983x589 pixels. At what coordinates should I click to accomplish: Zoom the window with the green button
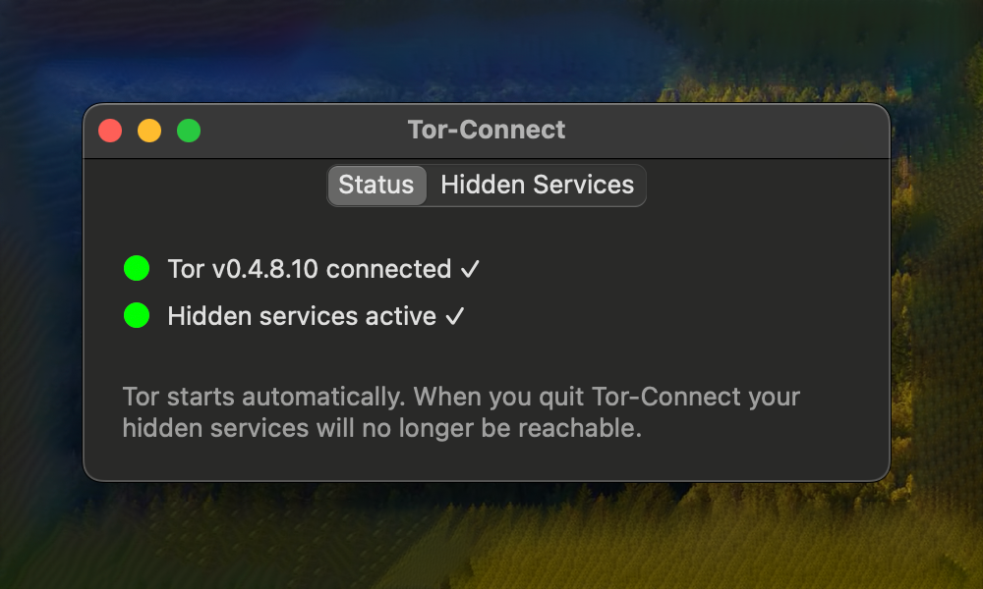point(189,131)
